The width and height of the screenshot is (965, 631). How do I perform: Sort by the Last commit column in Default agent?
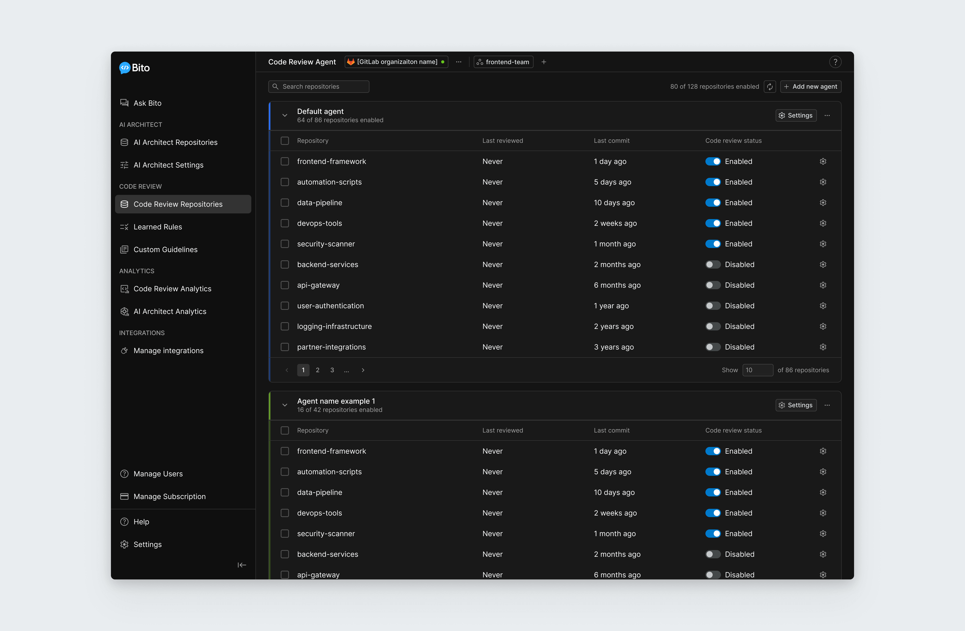coord(612,140)
